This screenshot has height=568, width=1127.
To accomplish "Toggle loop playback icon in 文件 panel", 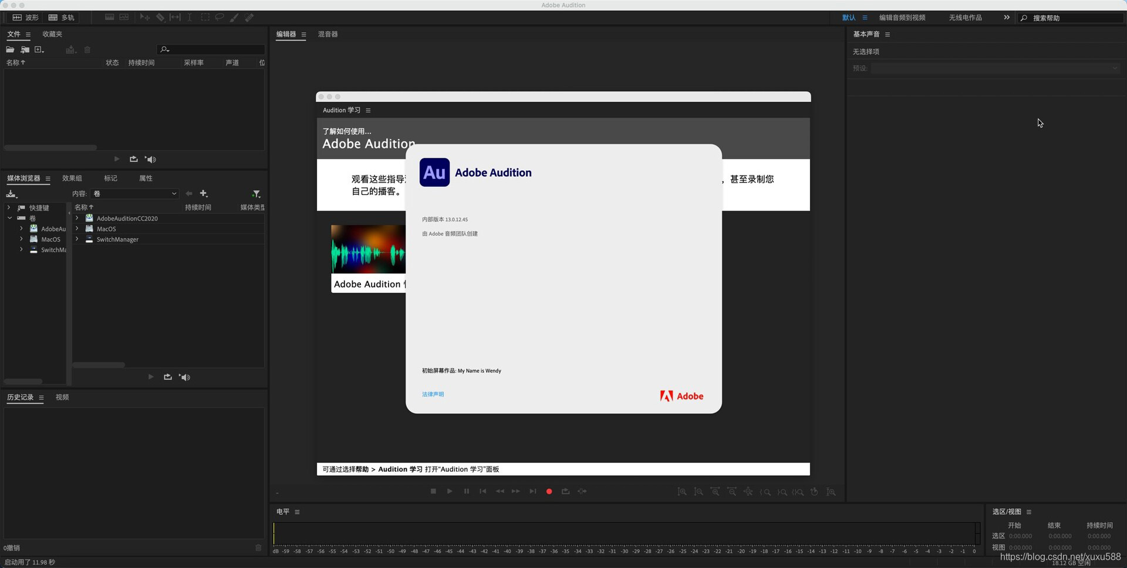I will (134, 159).
